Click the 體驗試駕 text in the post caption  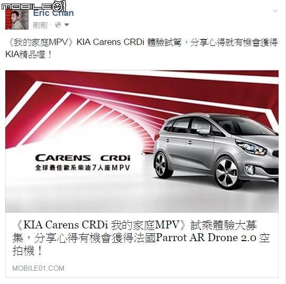click(x=164, y=42)
